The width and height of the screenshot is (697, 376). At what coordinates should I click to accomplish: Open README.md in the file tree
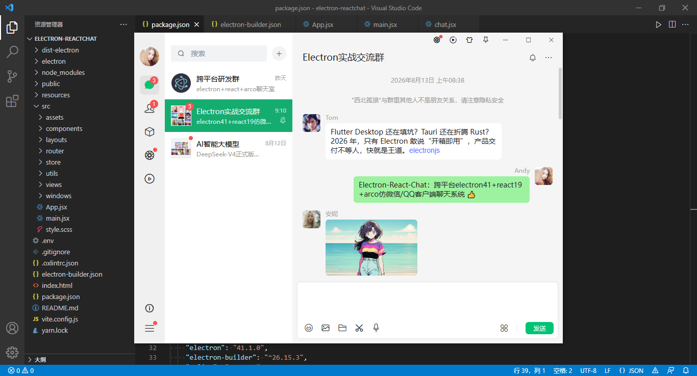80,308
